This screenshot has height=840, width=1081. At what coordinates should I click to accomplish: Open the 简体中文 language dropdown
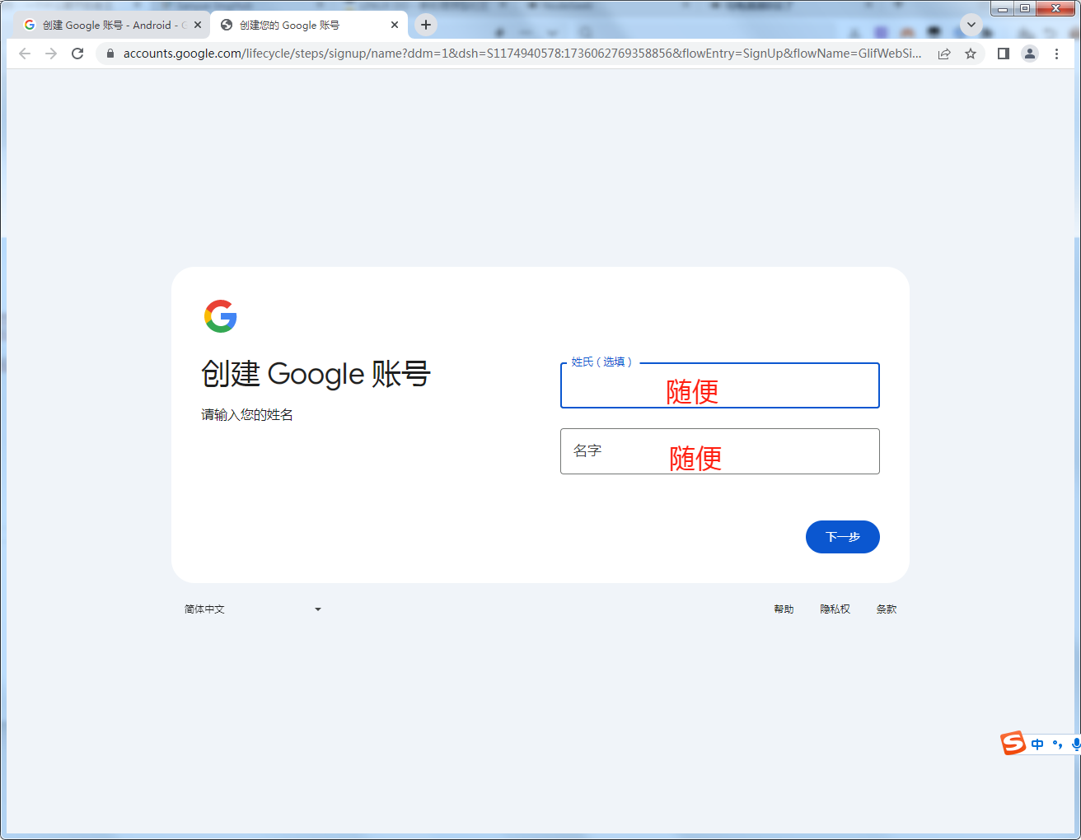click(x=252, y=609)
